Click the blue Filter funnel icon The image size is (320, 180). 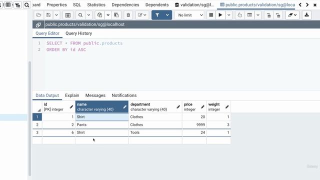[157, 15]
